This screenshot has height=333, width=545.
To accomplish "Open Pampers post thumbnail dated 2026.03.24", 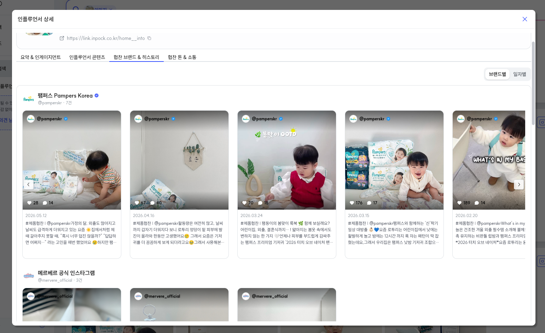I will pyautogui.click(x=287, y=160).
